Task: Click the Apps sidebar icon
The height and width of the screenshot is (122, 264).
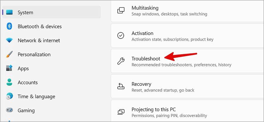Action: coord(9,68)
